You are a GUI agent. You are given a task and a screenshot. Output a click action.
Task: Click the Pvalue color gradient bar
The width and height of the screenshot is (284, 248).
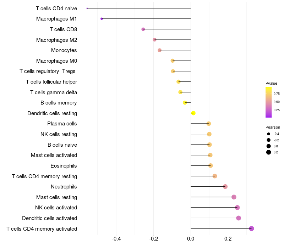click(x=269, y=102)
